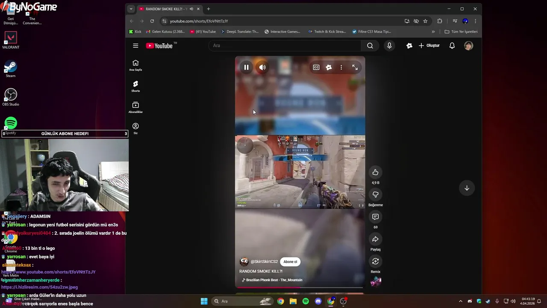Open Shorts in the sidebar

135,86
